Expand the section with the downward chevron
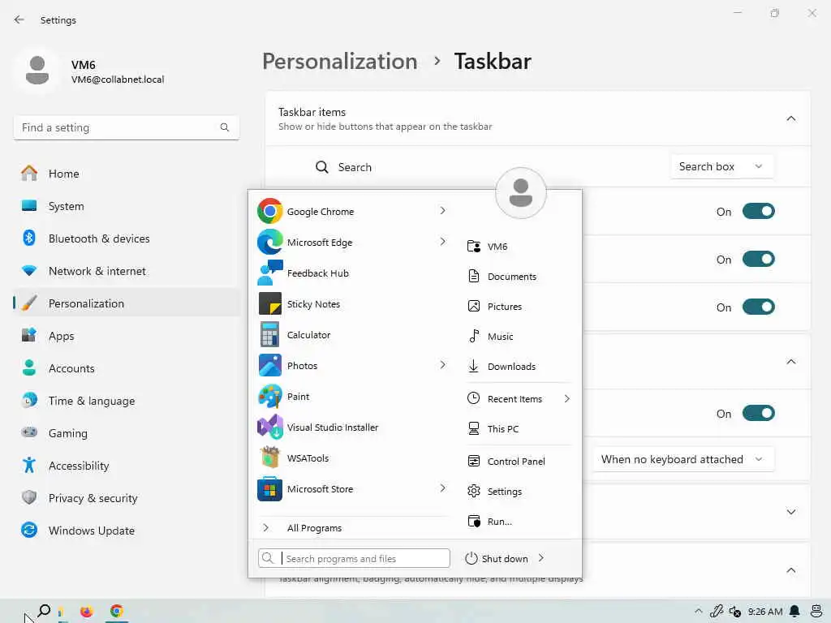The image size is (831, 623). click(x=790, y=512)
